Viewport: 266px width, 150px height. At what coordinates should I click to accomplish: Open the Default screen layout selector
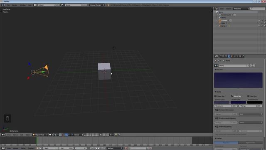[46, 5]
